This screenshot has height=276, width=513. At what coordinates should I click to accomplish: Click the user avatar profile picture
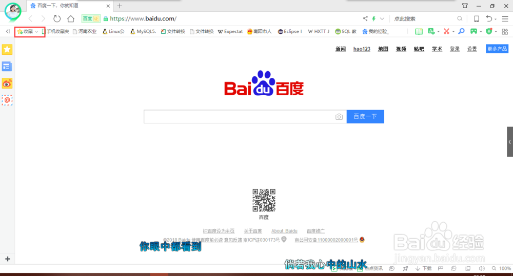click(13, 11)
